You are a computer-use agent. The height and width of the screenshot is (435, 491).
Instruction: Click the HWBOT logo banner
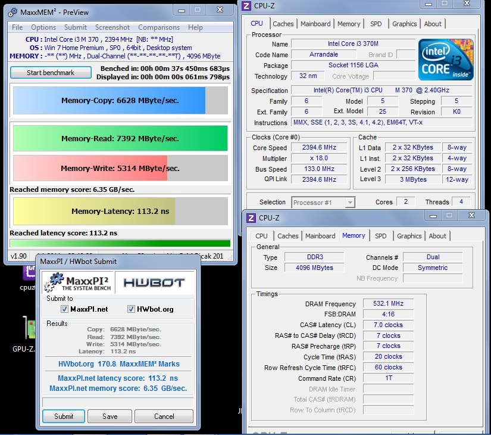click(x=154, y=283)
